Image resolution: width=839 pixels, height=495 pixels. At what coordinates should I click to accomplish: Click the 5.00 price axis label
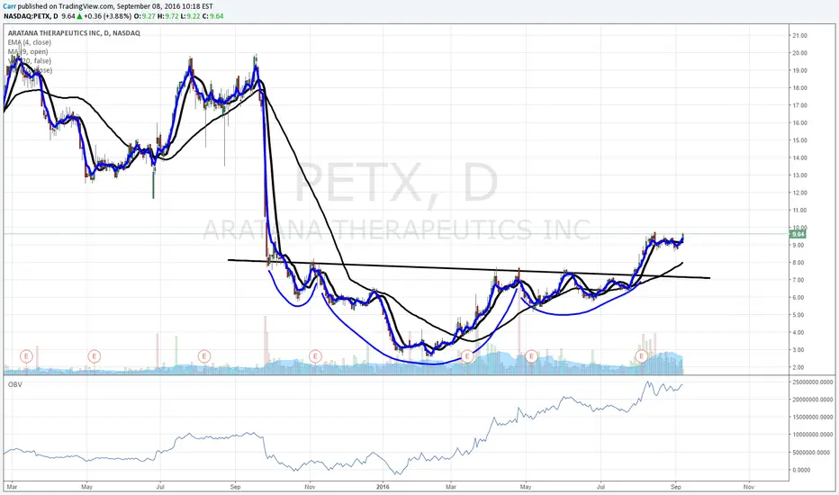point(800,315)
